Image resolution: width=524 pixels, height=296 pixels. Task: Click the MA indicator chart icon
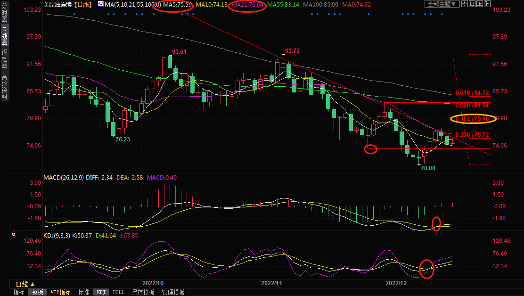click(101, 4)
